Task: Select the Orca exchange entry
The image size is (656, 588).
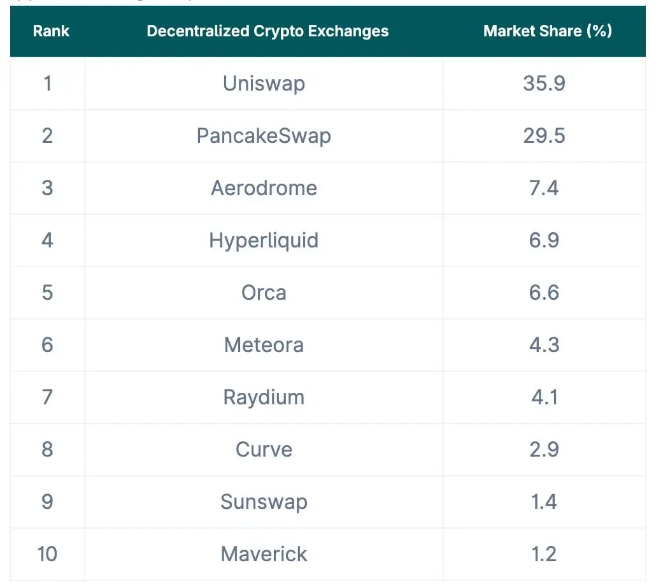Action: (264, 293)
